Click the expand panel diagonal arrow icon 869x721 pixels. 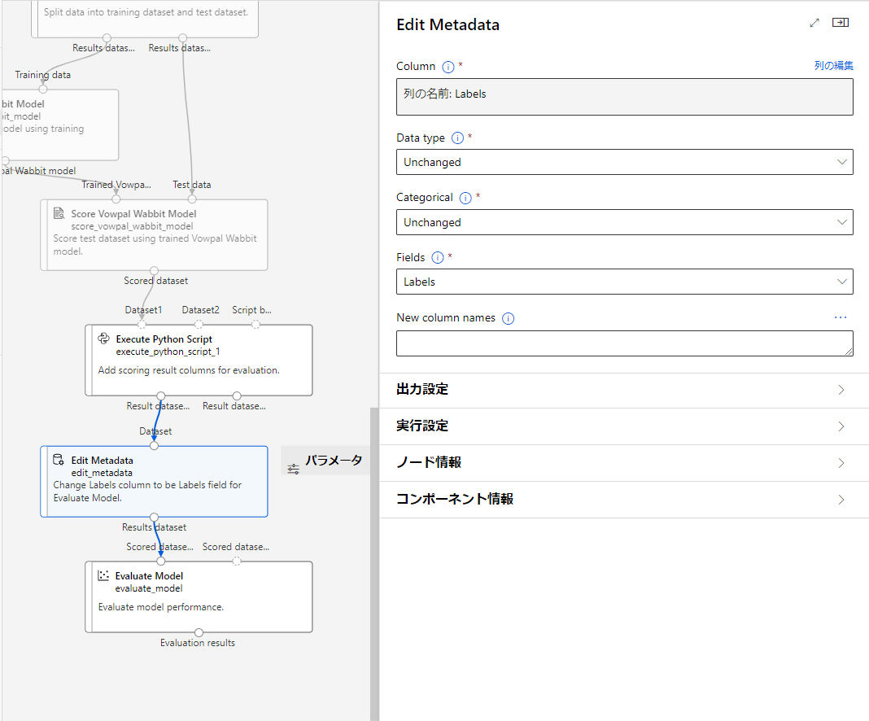coord(814,23)
